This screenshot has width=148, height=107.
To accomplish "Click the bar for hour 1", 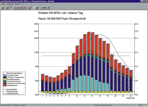I will coord(43,84).
